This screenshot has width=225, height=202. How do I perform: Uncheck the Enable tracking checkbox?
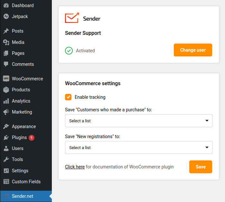(x=68, y=97)
